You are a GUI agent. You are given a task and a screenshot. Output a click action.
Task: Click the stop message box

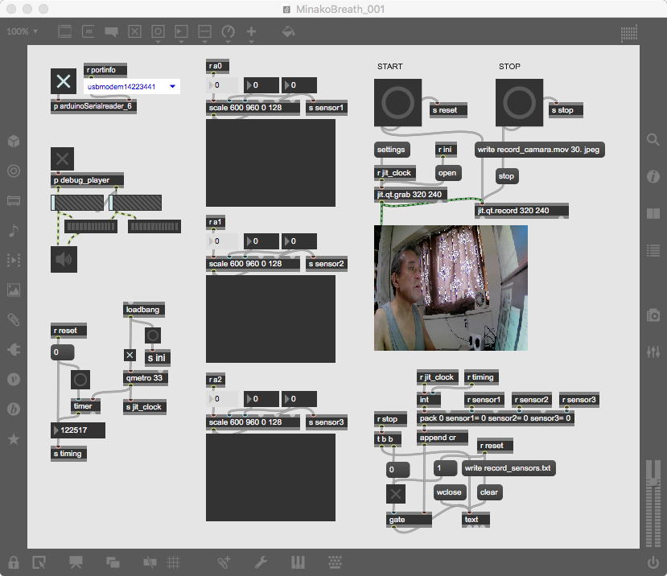tap(507, 176)
